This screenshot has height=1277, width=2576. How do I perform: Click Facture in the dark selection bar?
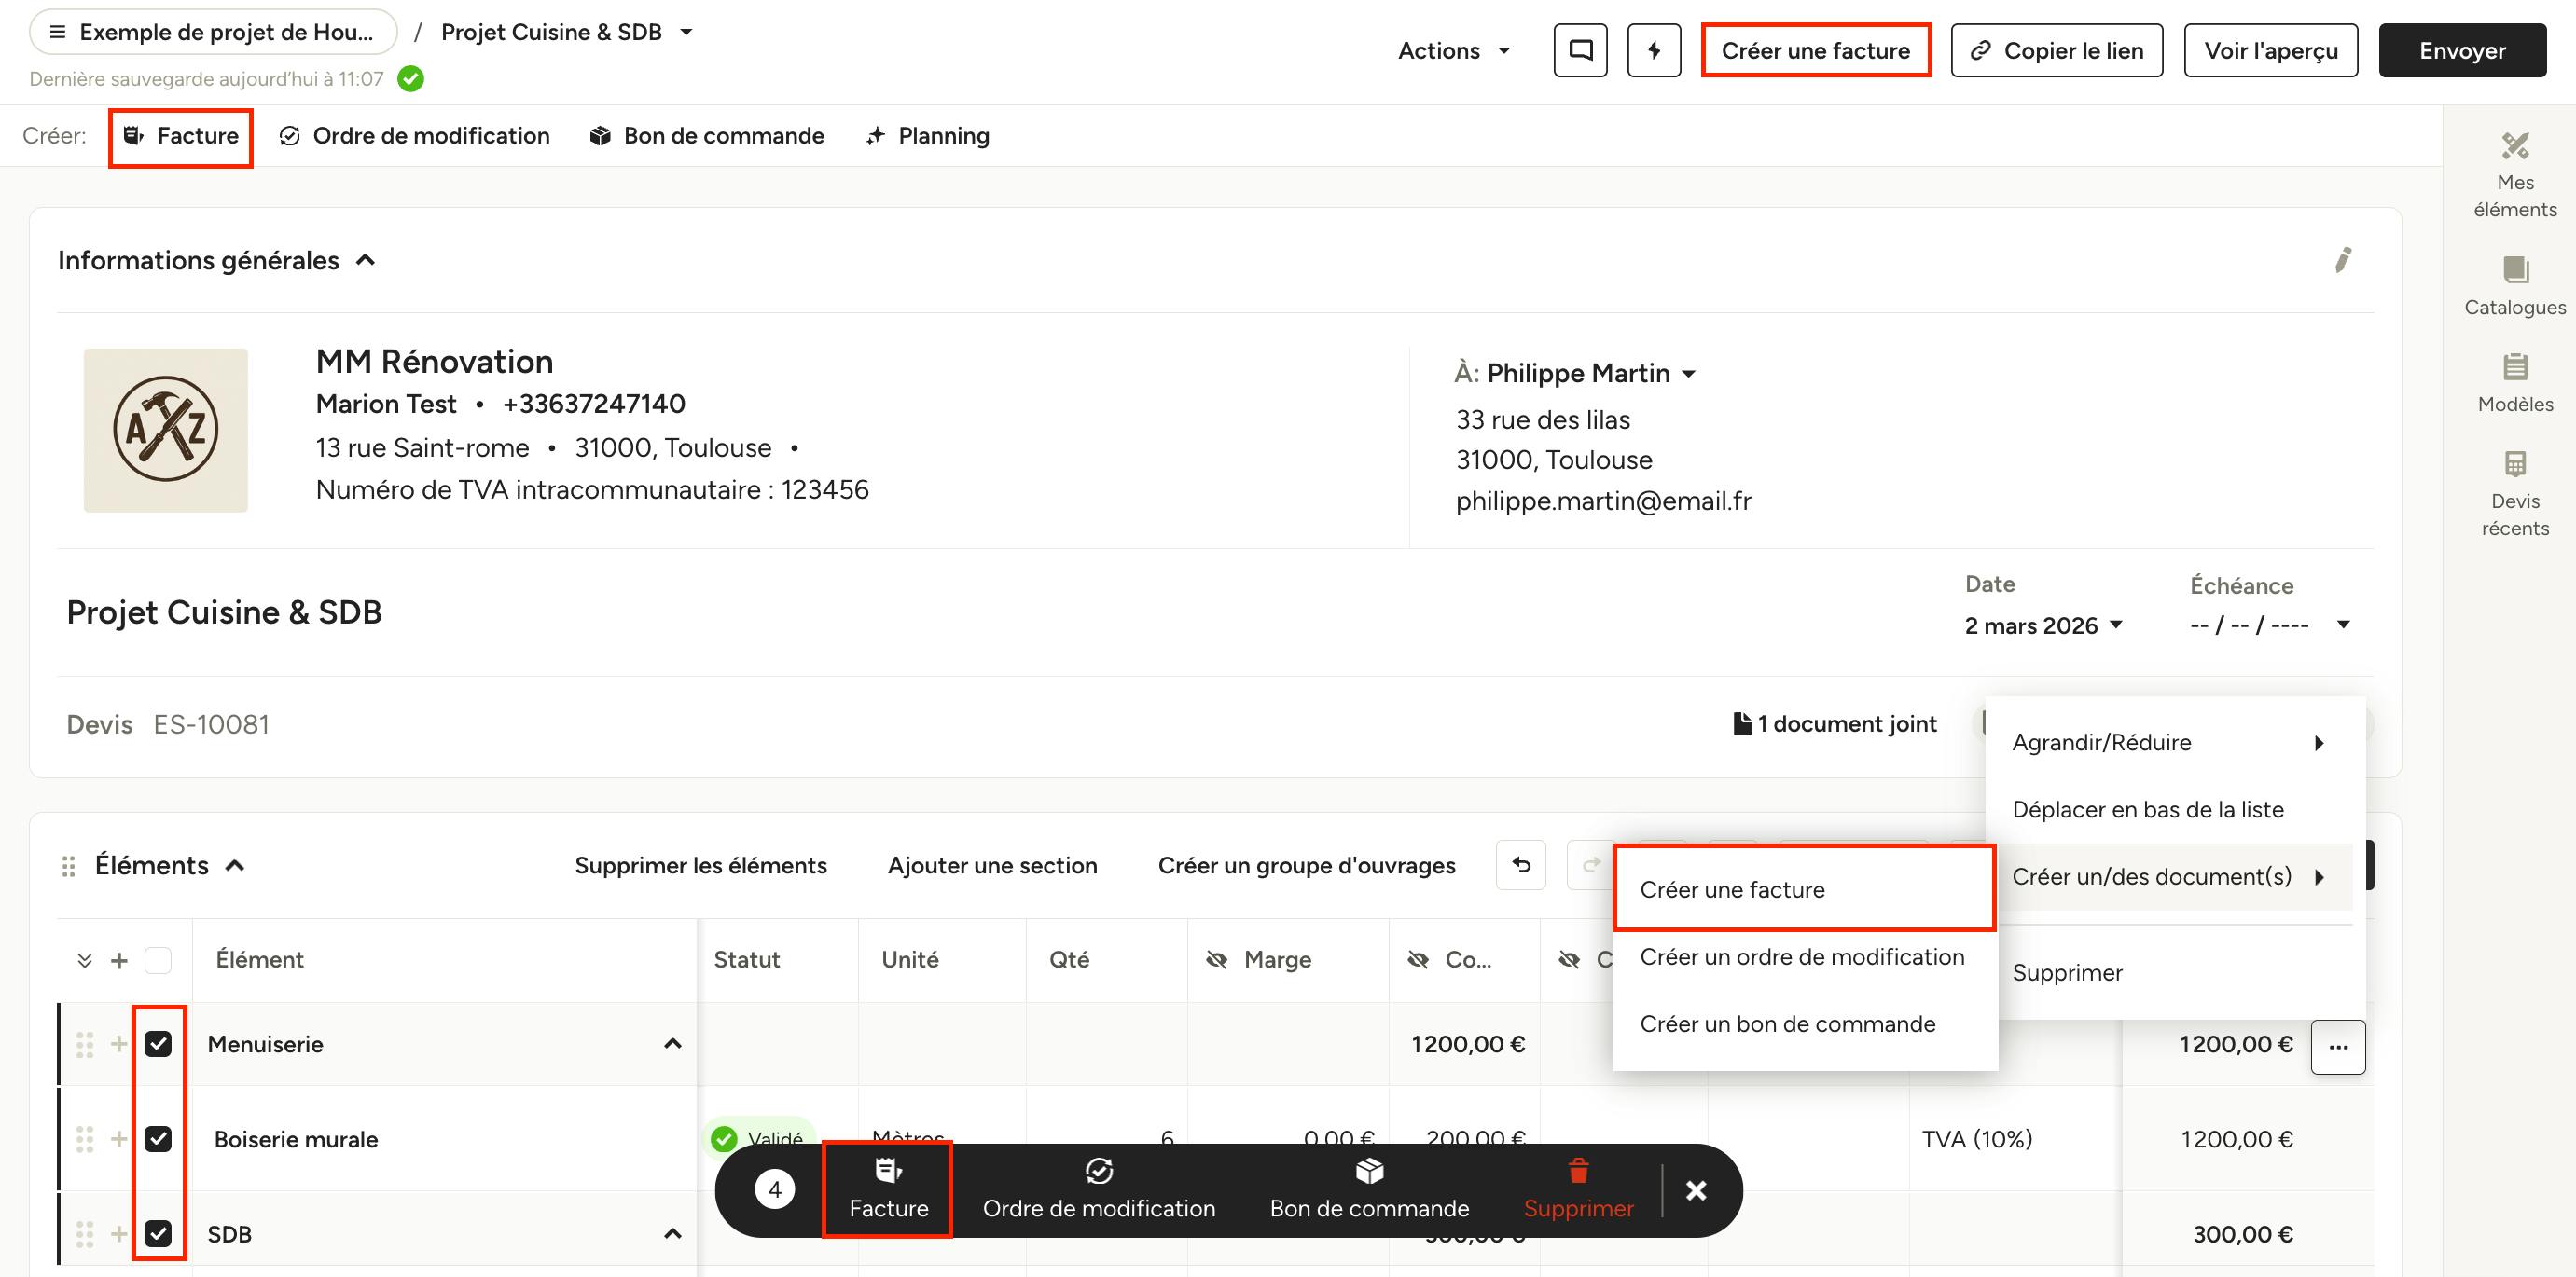tap(888, 1190)
